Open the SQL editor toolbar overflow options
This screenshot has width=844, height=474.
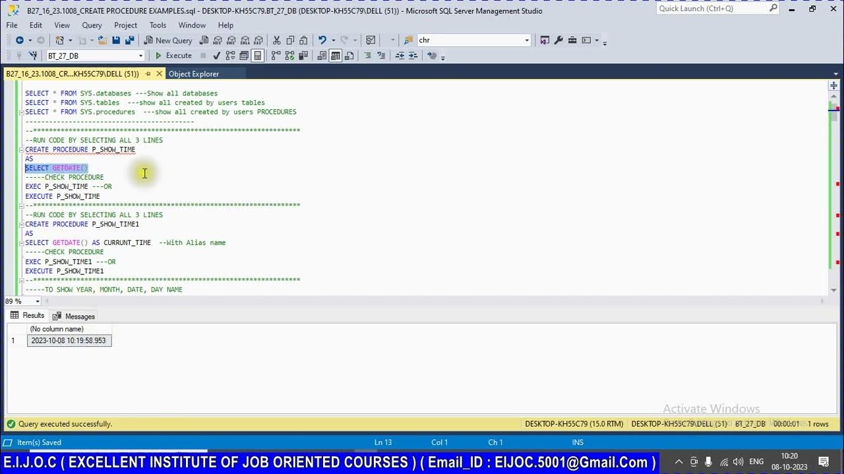point(442,57)
